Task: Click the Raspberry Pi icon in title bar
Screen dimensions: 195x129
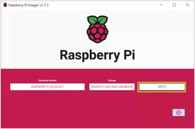Action: [5, 5]
